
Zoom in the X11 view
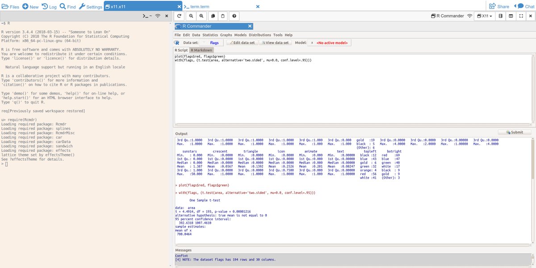[201, 16]
